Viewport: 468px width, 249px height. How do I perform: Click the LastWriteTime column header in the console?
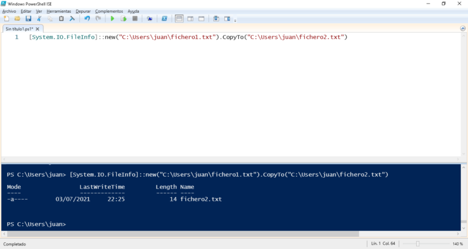[102, 187]
